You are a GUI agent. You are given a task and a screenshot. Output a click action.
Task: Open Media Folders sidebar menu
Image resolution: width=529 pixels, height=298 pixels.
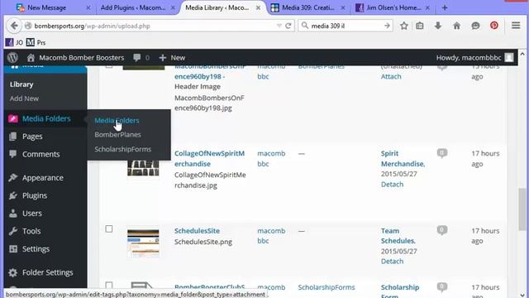46,118
